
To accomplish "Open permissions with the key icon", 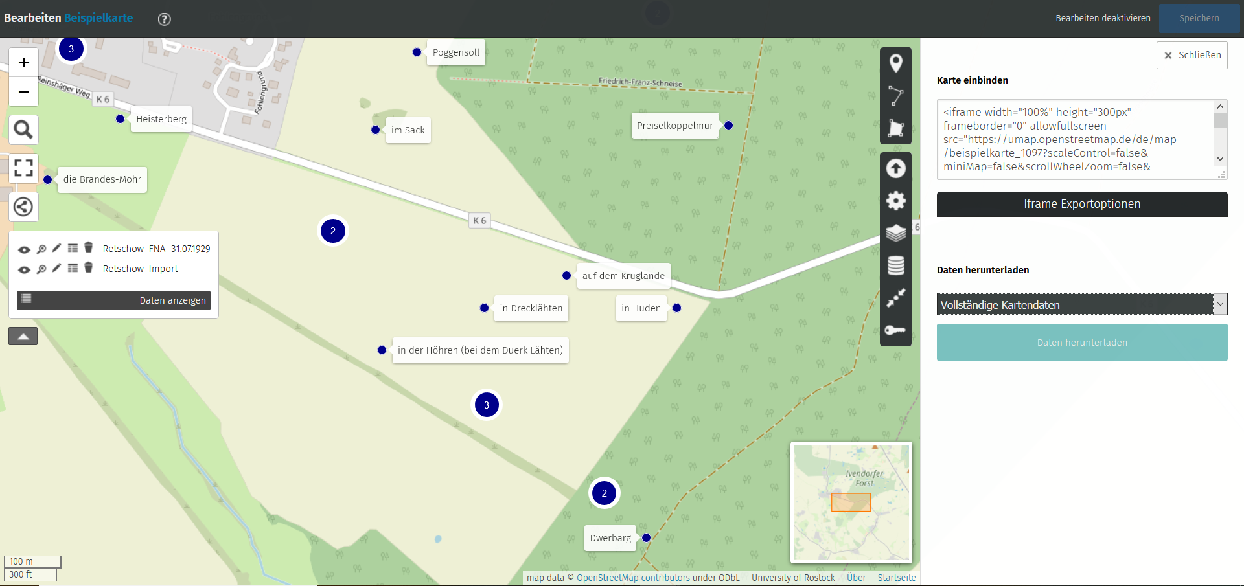I will 895,330.
